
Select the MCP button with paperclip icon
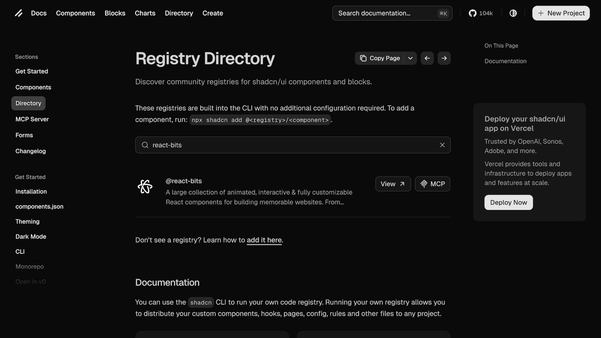pos(432,184)
